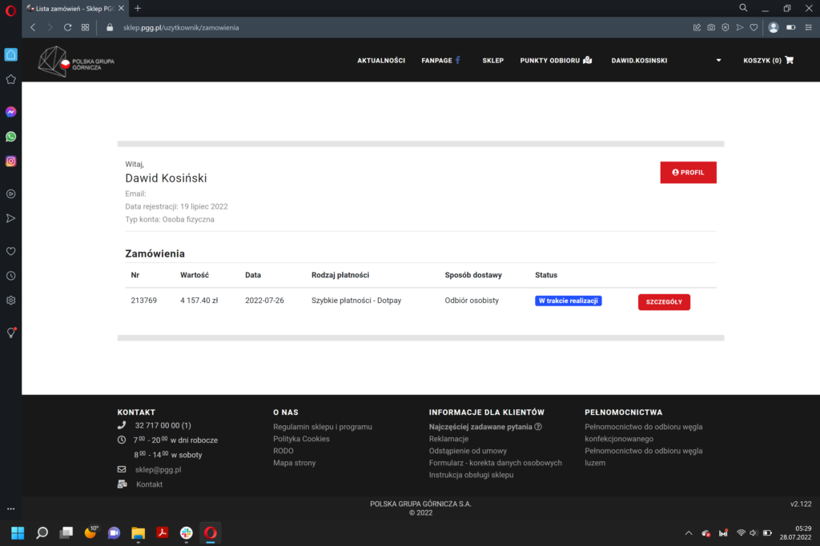Open the sidebar bookmarks star icon
This screenshot has width=820, height=546.
10,79
